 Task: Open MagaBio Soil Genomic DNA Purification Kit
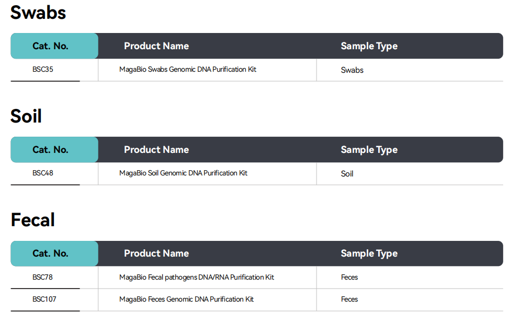(183, 173)
